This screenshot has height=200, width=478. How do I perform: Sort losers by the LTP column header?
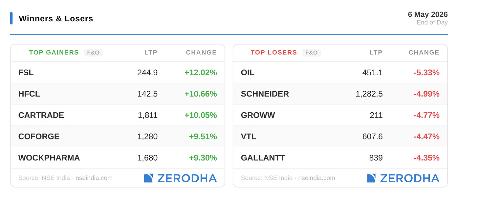tap(376, 53)
